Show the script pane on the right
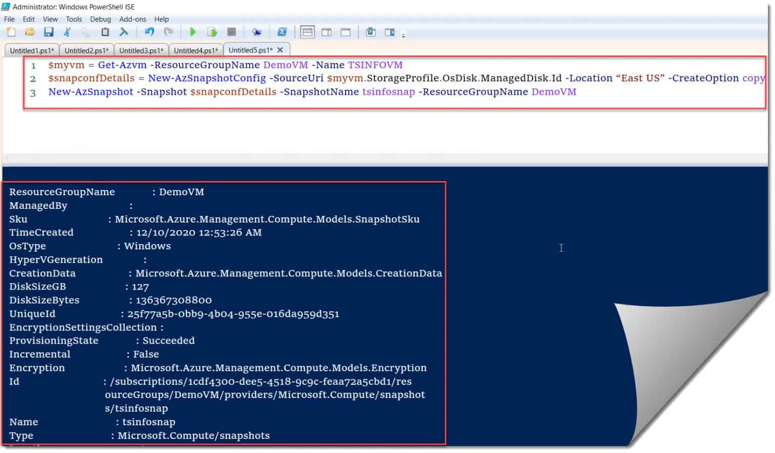Image resolution: width=775 pixels, height=453 pixels. [x=326, y=32]
